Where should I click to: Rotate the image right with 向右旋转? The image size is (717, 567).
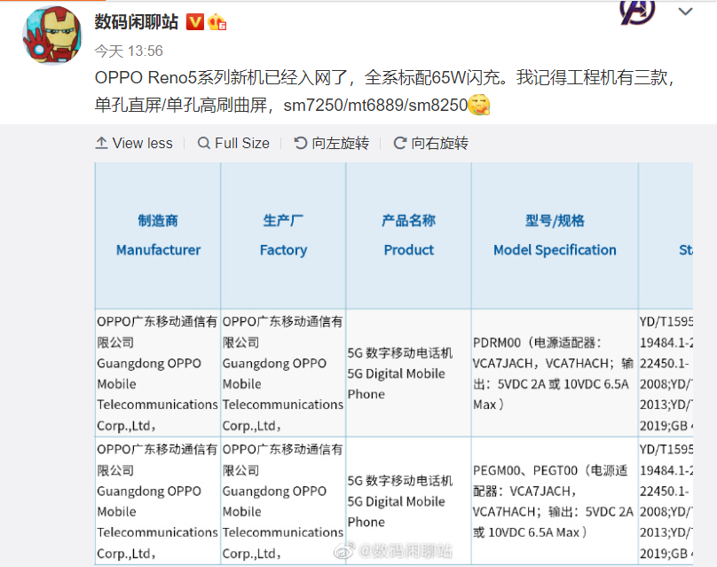(x=430, y=143)
